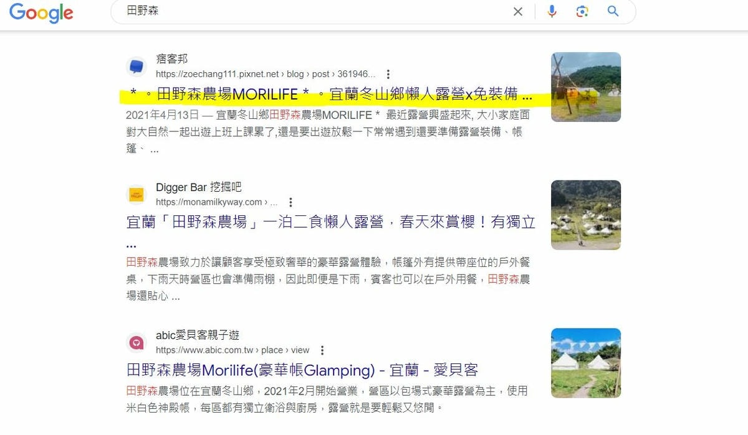The width and height of the screenshot is (748, 435).
Task: Open 田野森農場Morilife(豪華帳Glamping) 愛貝客 link
Action: click(302, 370)
